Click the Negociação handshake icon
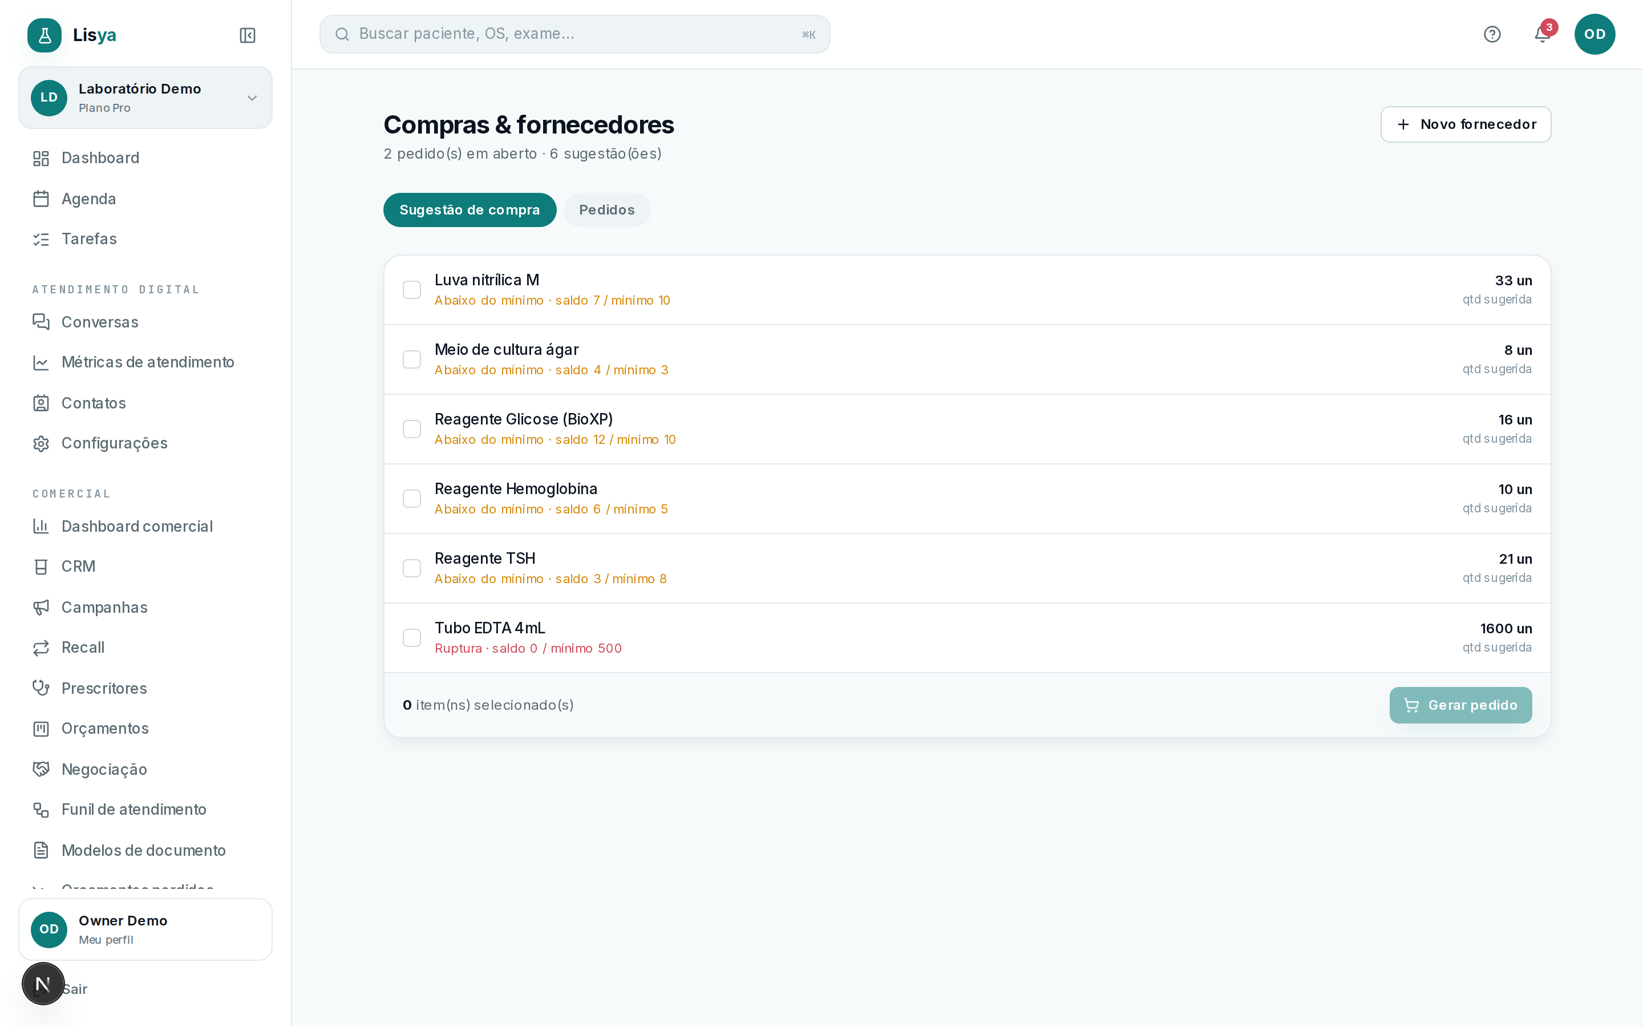This screenshot has height=1027, width=1643. 41,769
